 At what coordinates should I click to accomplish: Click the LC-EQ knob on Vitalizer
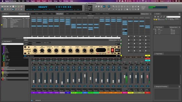[70, 50]
